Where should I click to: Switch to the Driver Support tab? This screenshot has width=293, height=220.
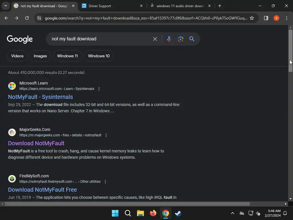tap(112, 6)
